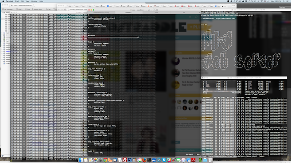291x163 pixels.
Task: Click the menu bar clock
Action: (x=276, y=1)
